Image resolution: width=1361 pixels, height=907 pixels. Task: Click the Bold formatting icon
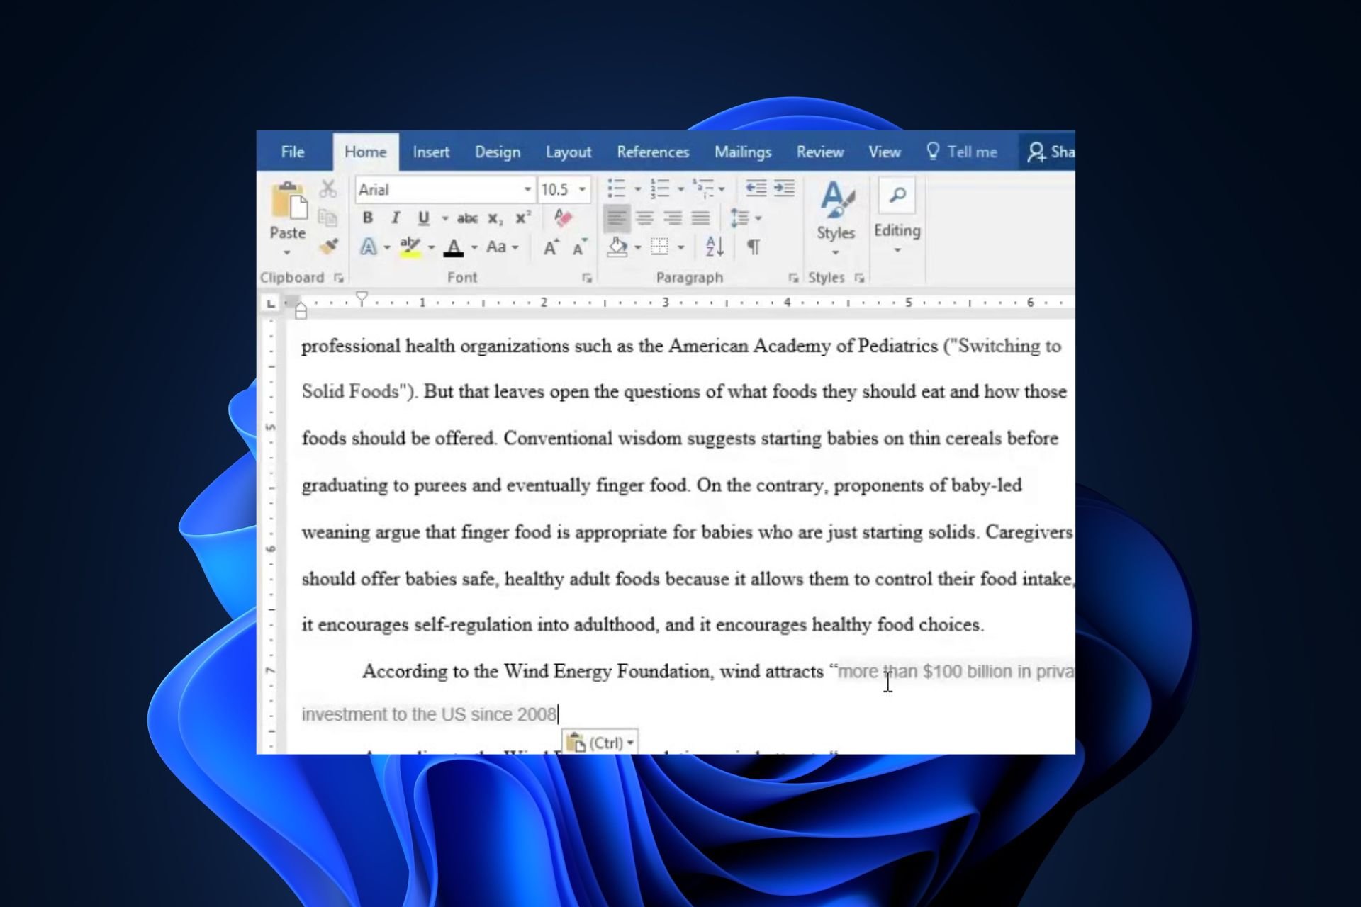click(369, 218)
